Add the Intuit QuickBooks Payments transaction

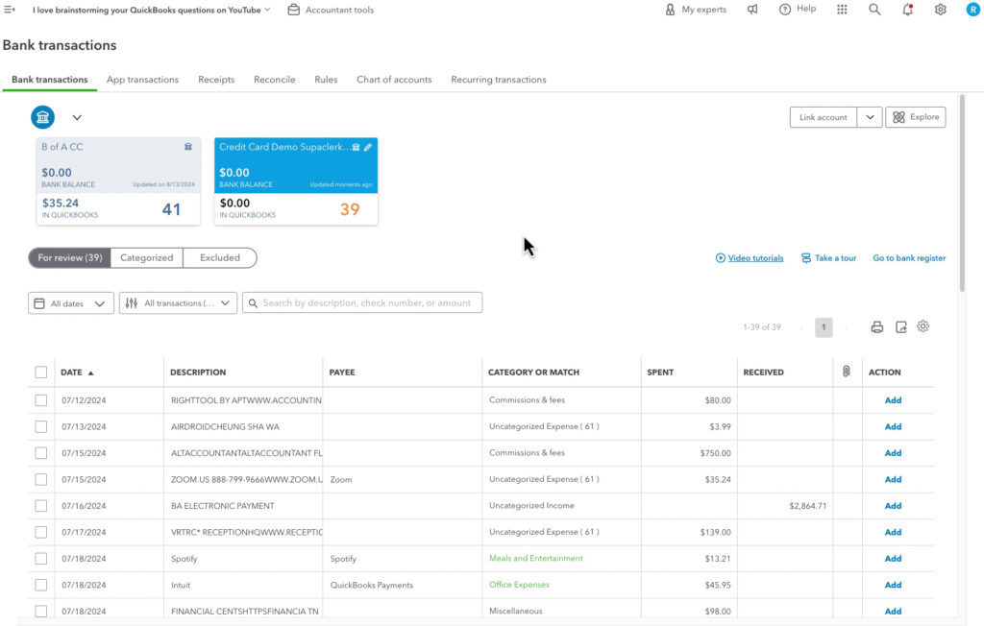tap(892, 585)
